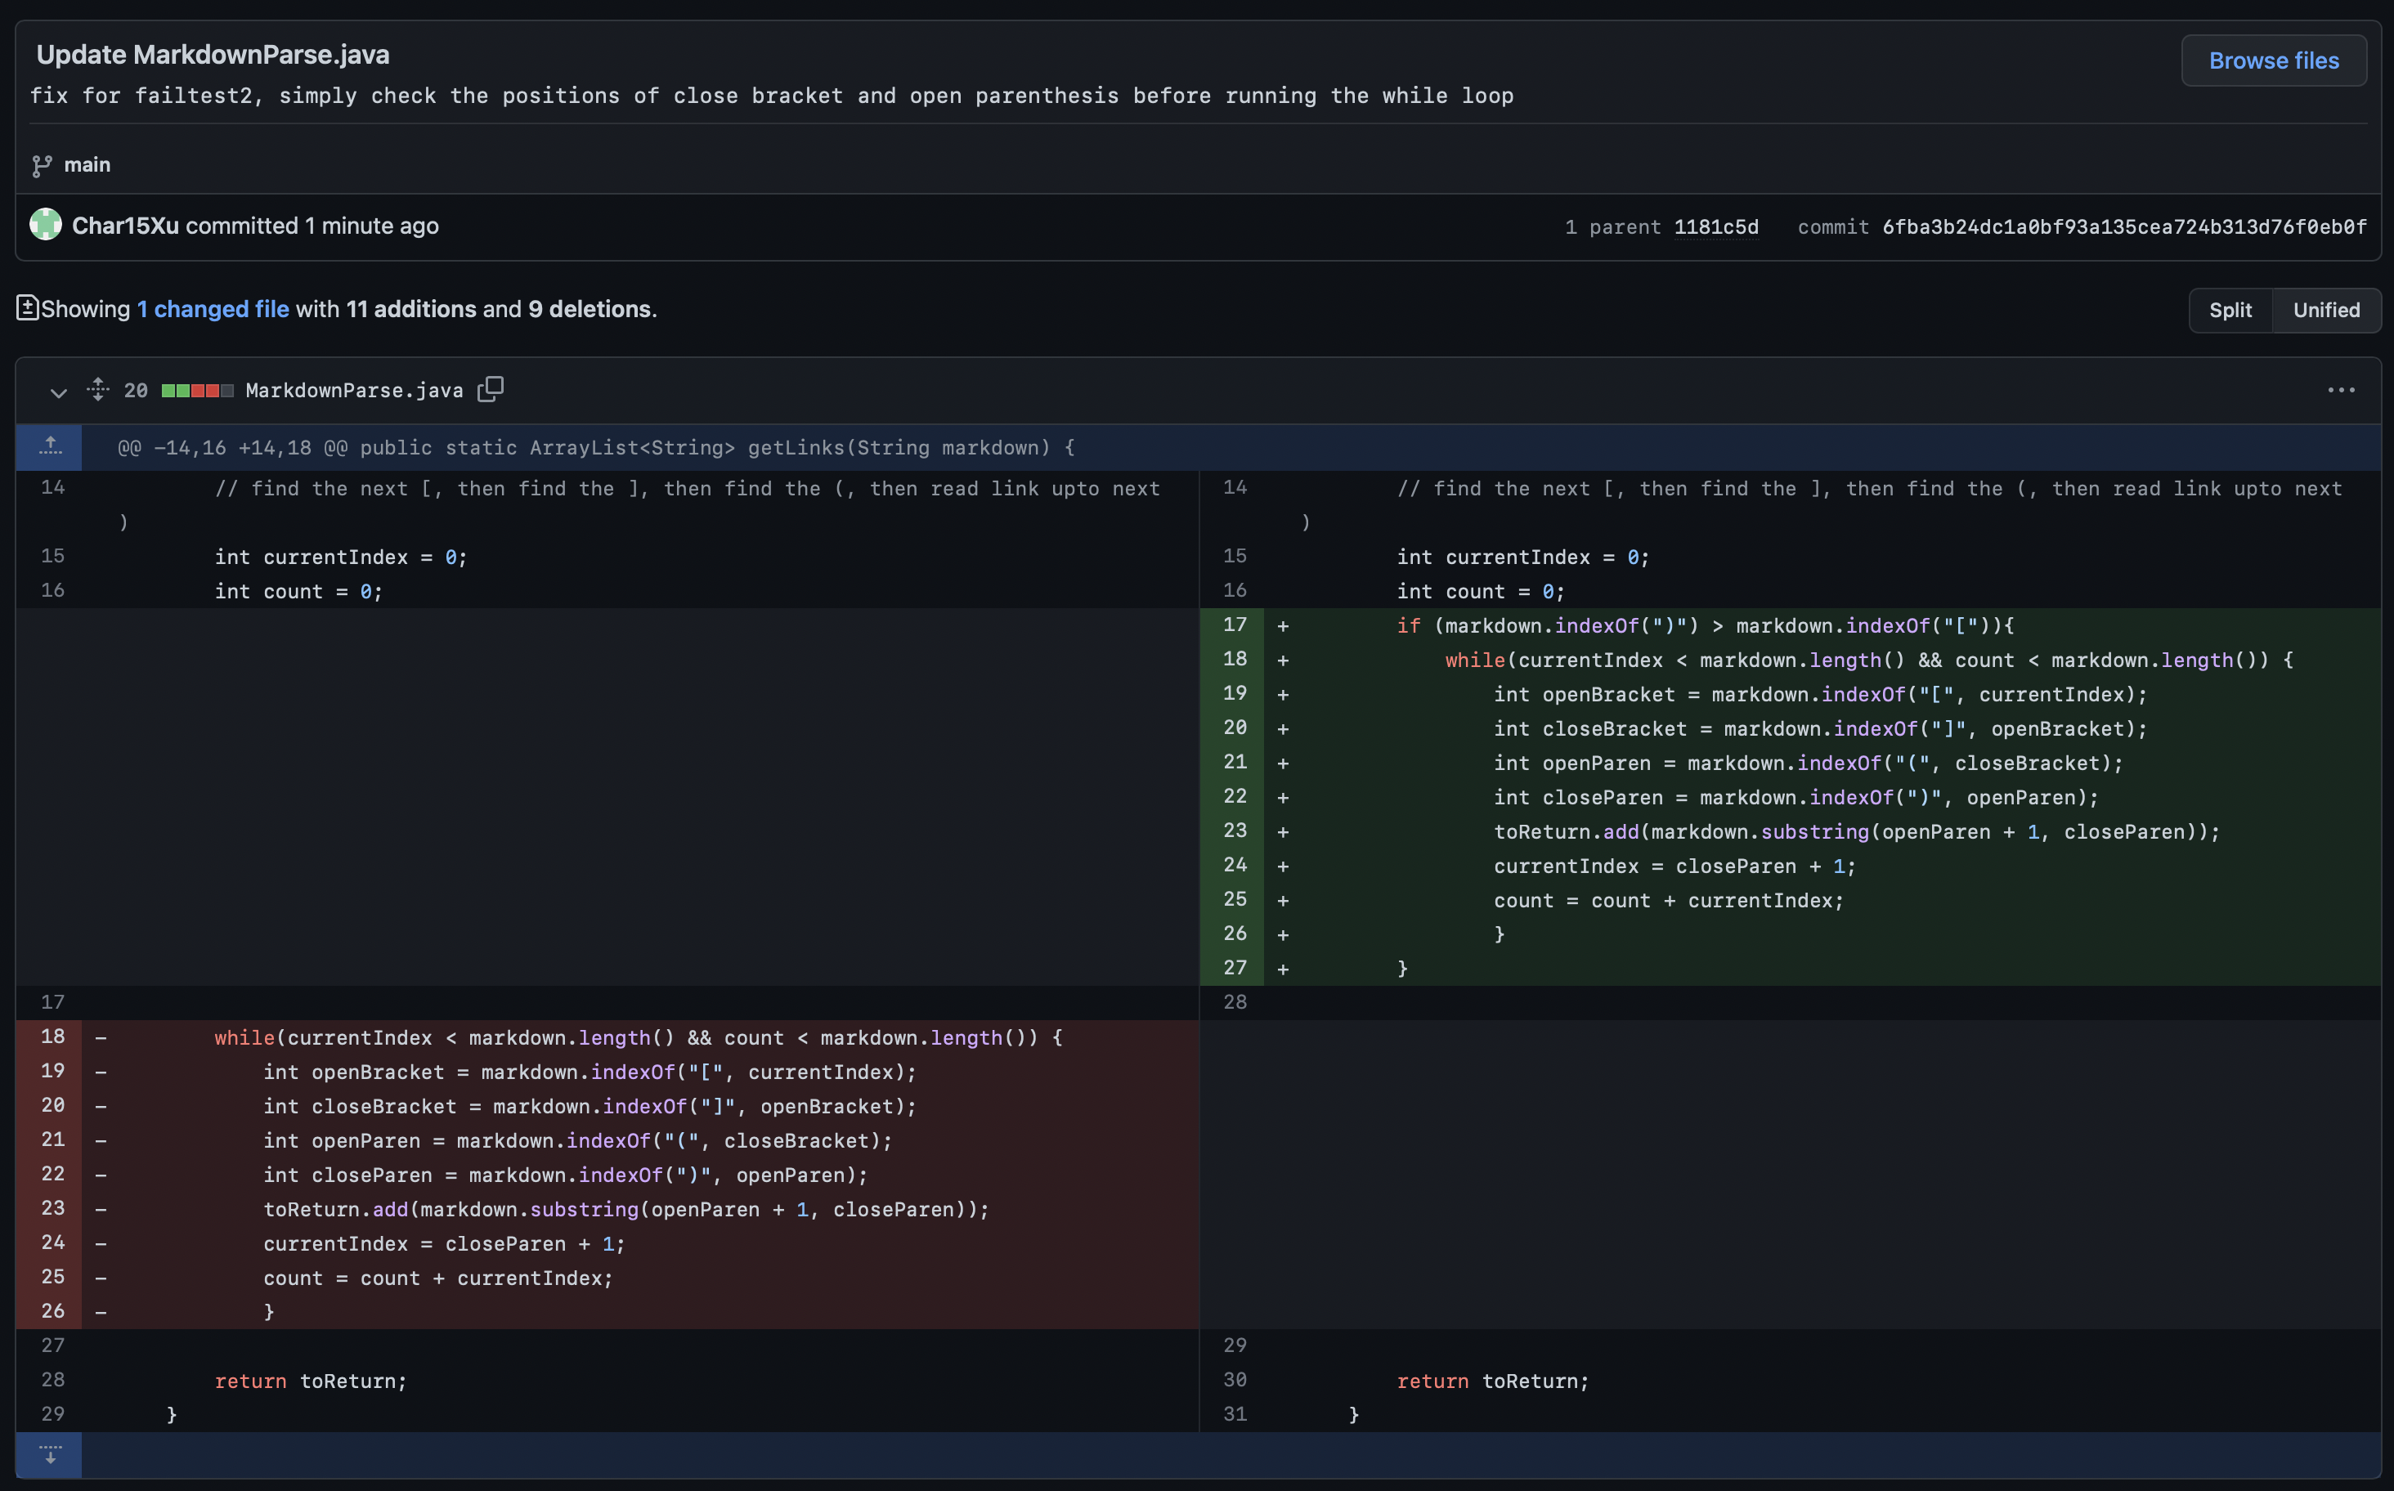This screenshot has width=2394, height=1491.
Task: Click the expand-all-lines icon beside file name
Action: pyautogui.click(x=97, y=390)
